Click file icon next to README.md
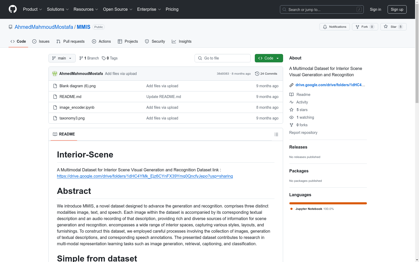The image size is (419, 262). 55,97
